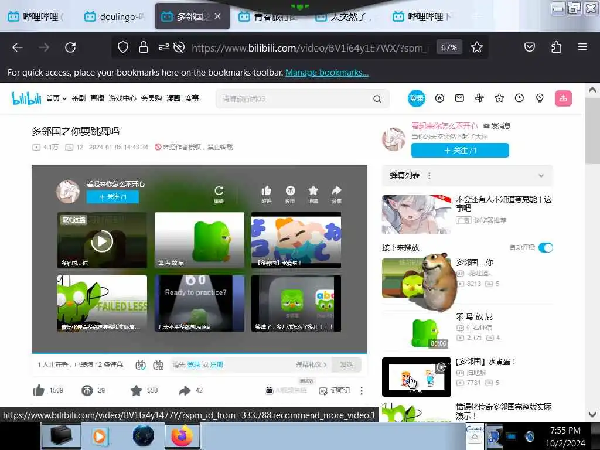Screen dimensions: 600x450
Task: Bookmark this page with the star icon
Action: pos(477,47)
